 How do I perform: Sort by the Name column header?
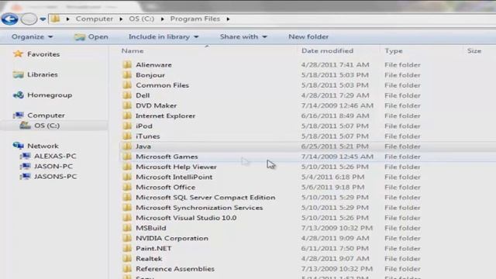click(x=133, y=51)
